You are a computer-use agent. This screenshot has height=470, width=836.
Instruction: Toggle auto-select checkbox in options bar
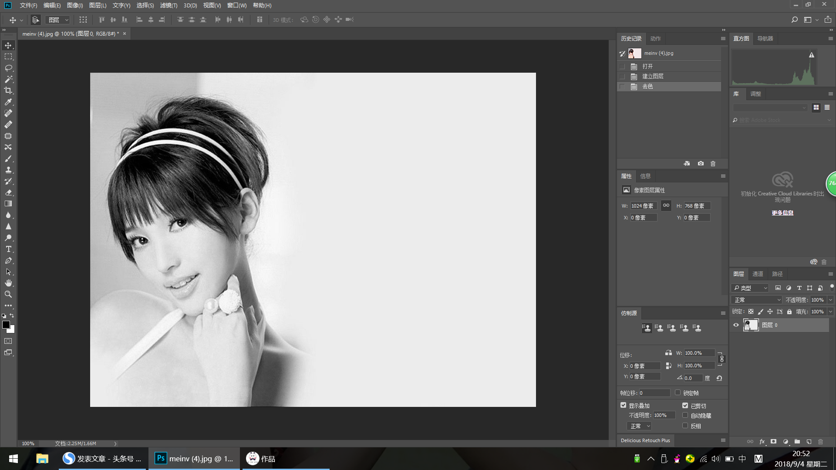click(x=36, y=20)
